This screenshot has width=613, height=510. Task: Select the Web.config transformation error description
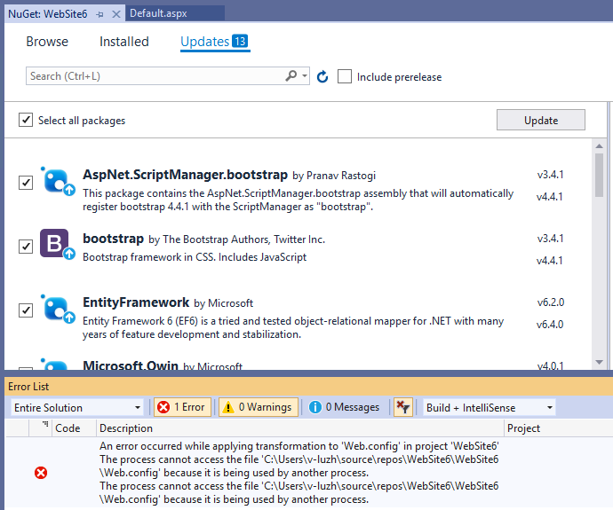coord(299,473)
